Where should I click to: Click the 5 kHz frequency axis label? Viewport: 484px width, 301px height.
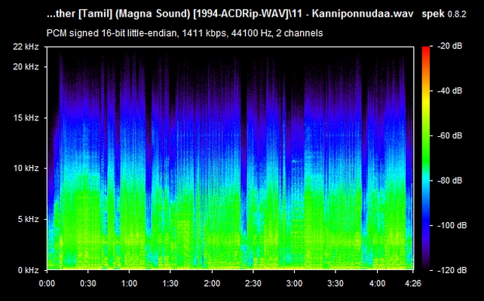[x=28, y=220]
